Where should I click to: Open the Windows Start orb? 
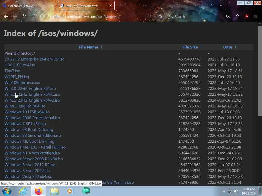7,191
